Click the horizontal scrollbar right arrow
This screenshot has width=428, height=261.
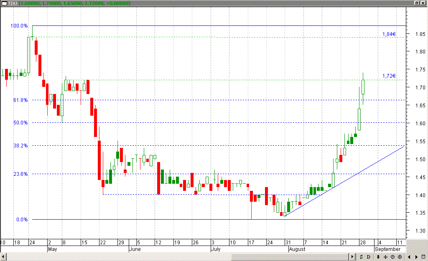[352, 257]
